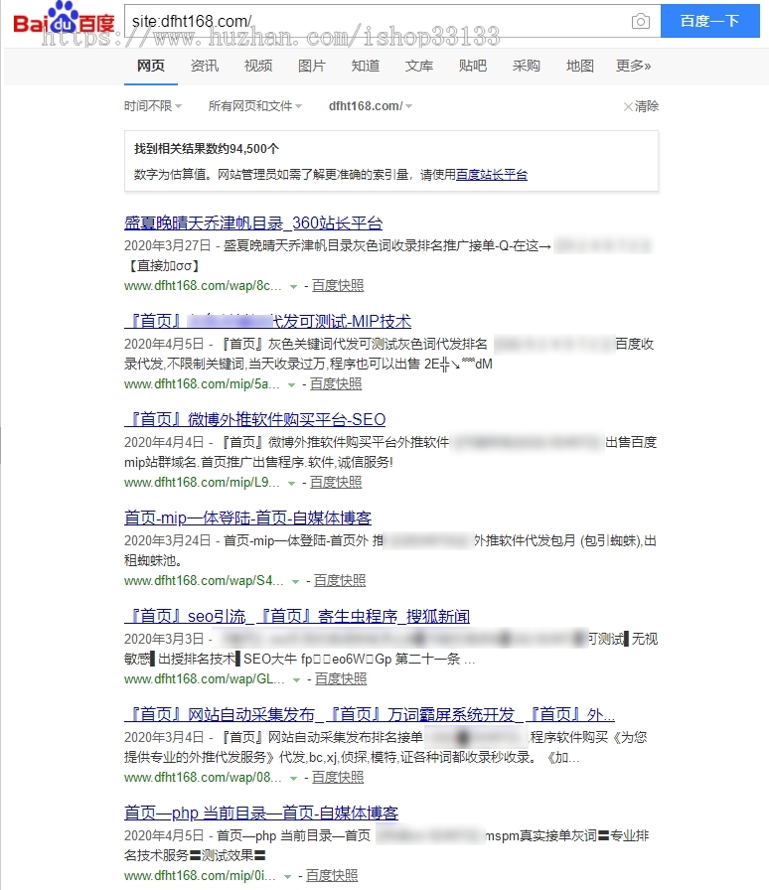Expand arrow beside www.dfht168.com/mip/L9...
Screen dimensions: 769x890
(x=291, y=483)
